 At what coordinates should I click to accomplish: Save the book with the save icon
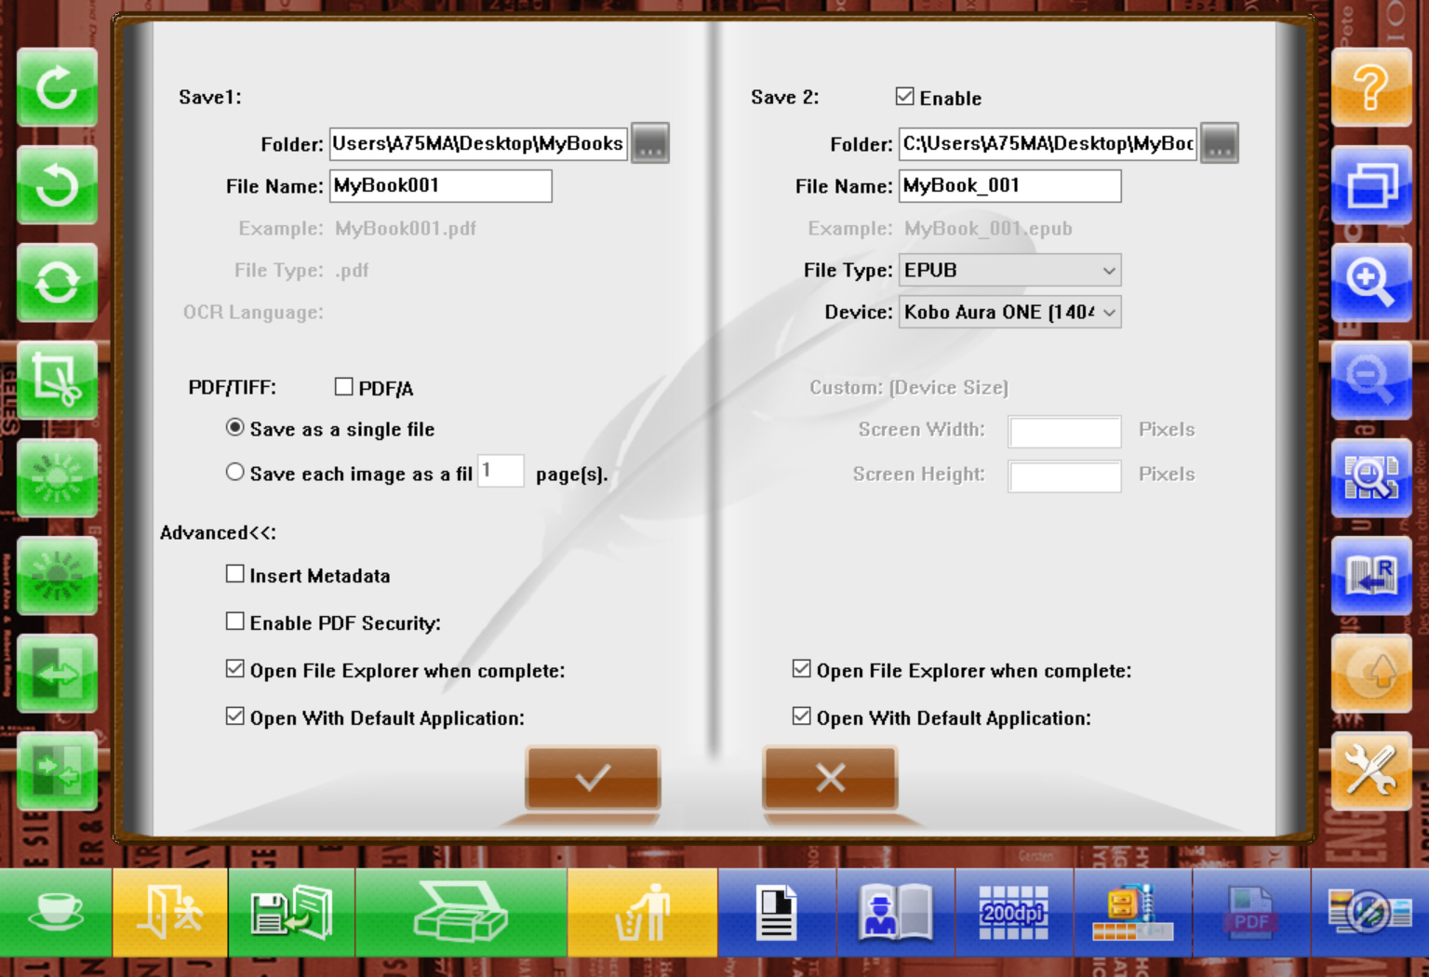point(291,912)
